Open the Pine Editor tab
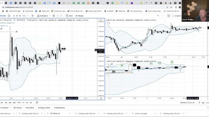Viewport: 209px width, 117px height. pyautogui.click(x=30, y=108)
